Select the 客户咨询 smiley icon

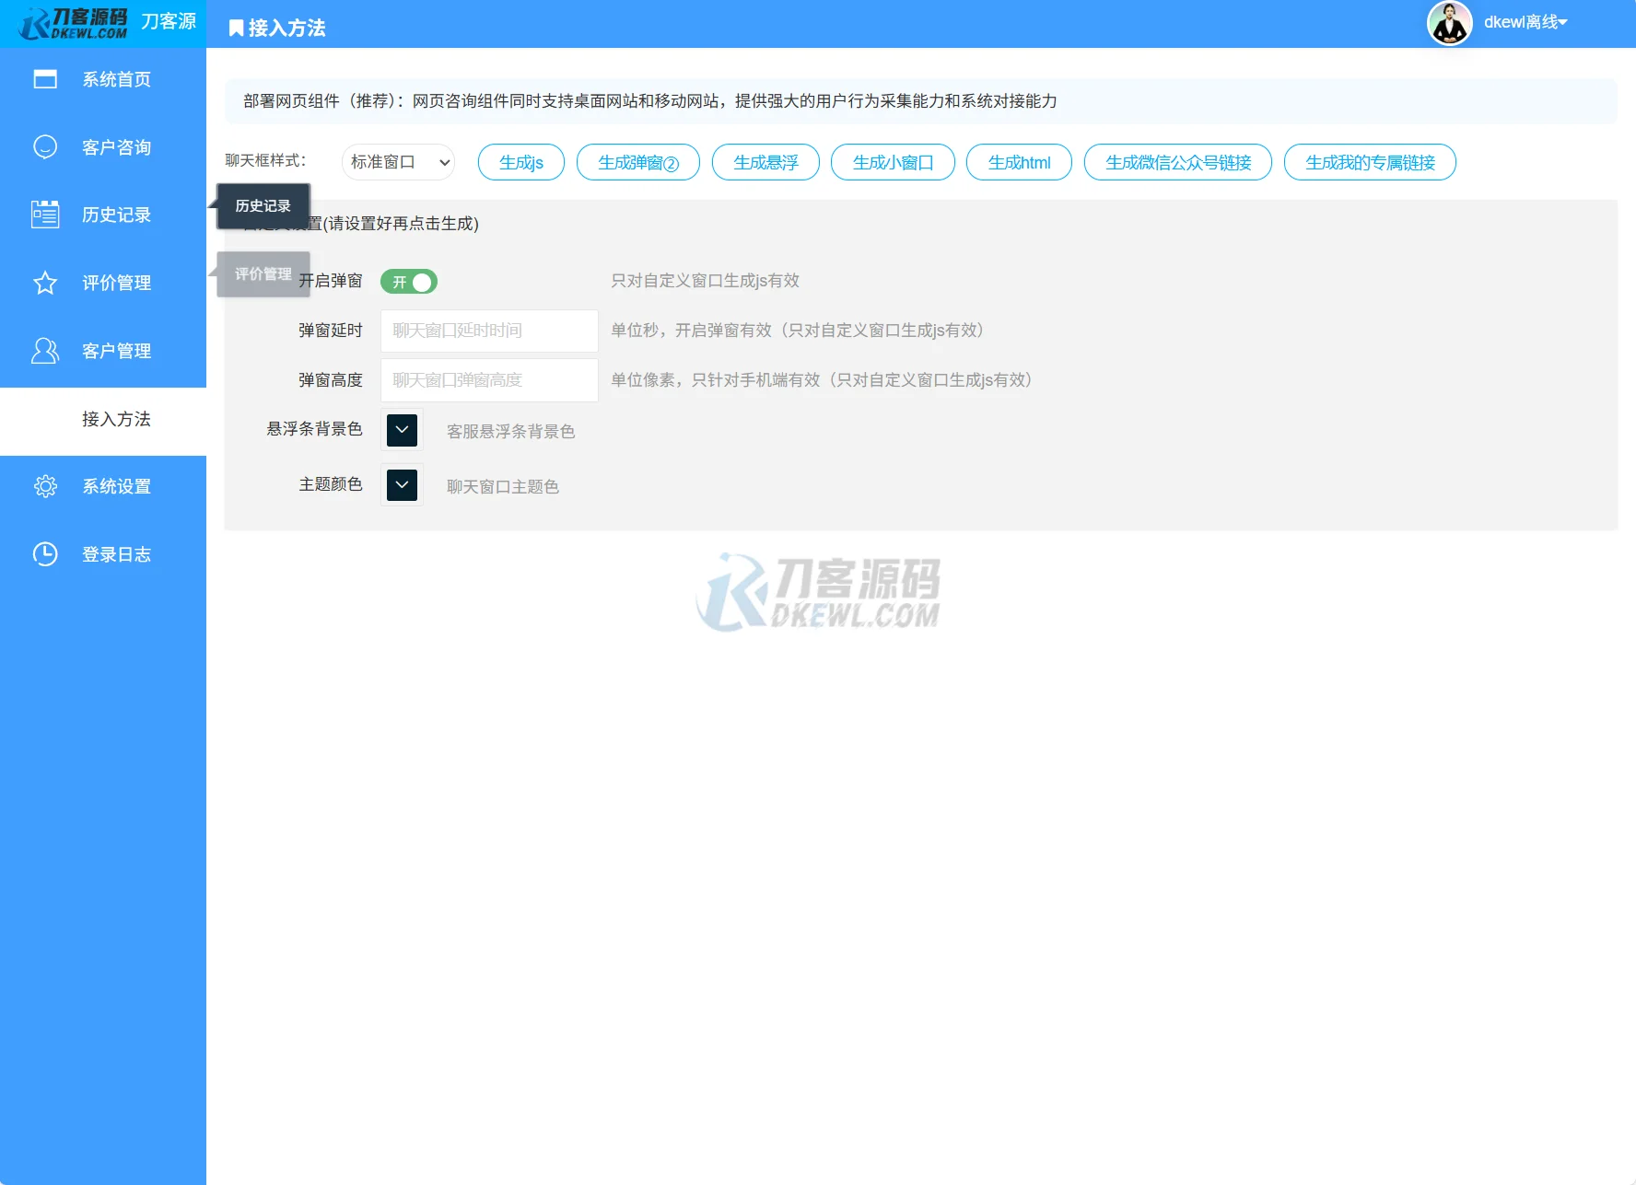[45, 146]
